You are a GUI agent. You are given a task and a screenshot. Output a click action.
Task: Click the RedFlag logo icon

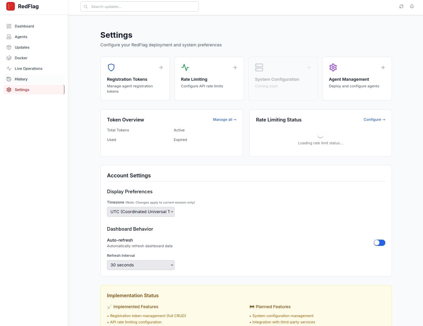pos(11,6)
